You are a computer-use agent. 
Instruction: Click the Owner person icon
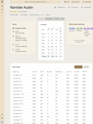pyautogui.click(x=13, y=45)
